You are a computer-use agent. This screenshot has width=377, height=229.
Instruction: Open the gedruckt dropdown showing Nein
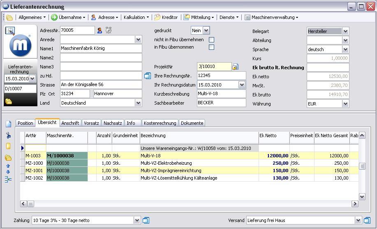[206, 30]
